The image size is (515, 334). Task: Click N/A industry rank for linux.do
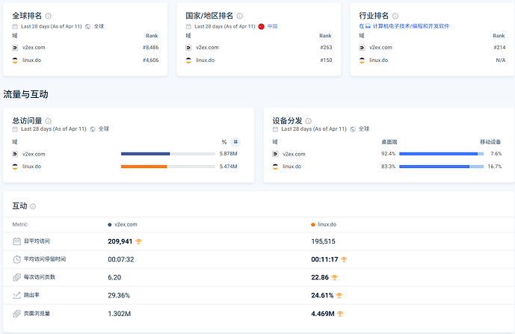coord(501,61)
